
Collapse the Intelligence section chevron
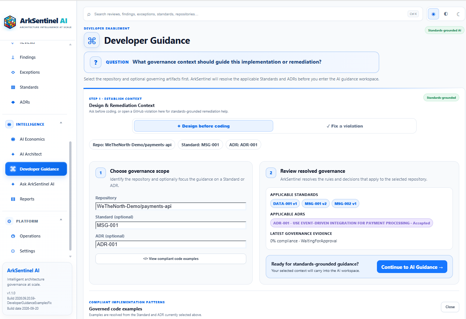pyautogui.click(x=61, y=123)
